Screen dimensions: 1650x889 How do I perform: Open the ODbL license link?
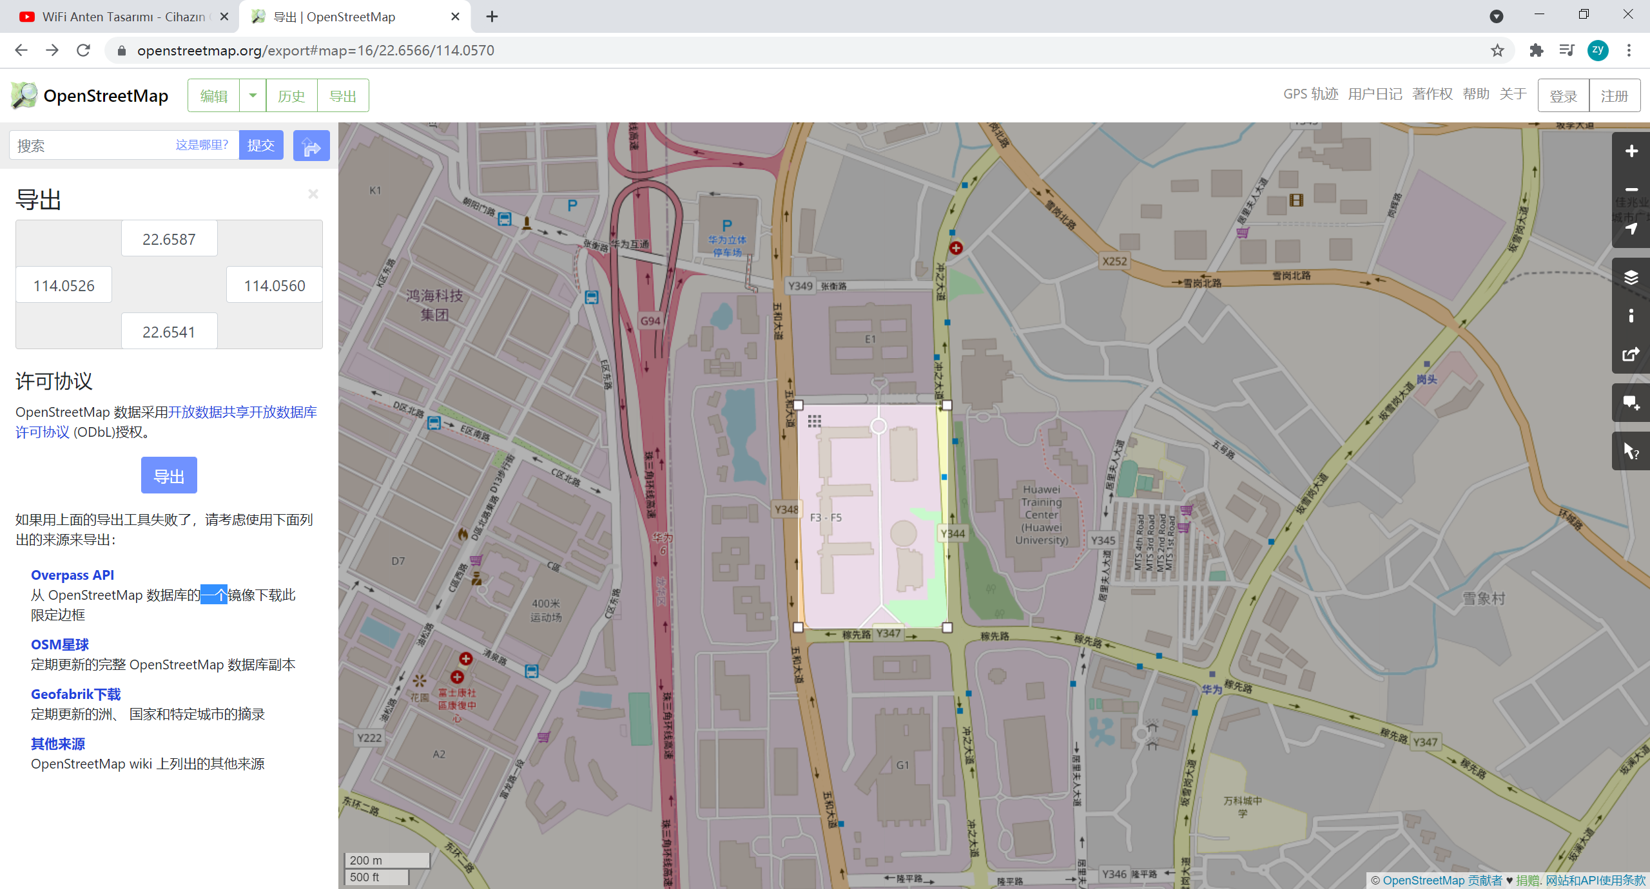coord(166,422)
